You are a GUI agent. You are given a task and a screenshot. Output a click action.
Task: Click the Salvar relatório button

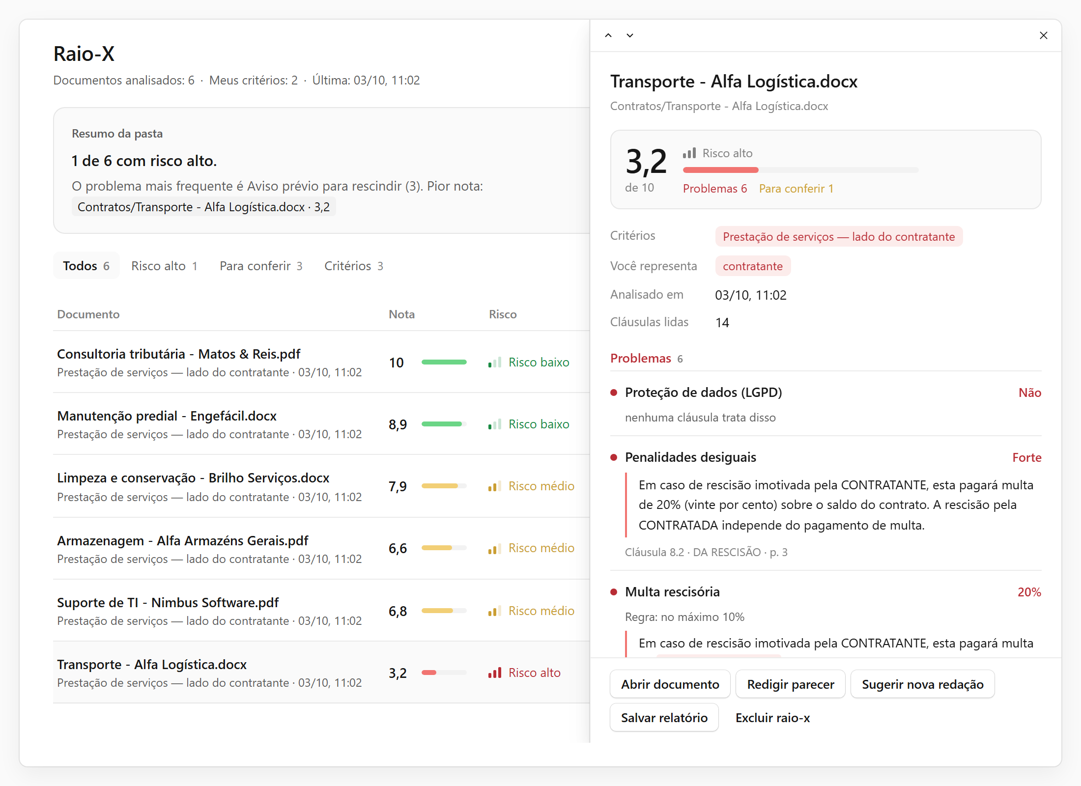point(664,717)
